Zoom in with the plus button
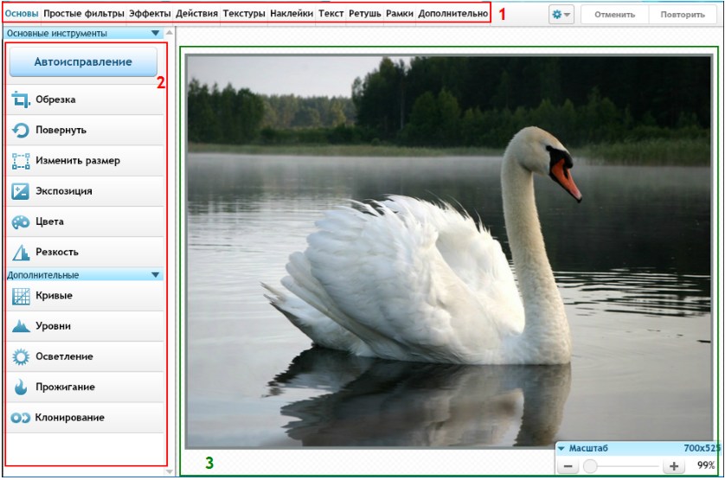 [x=674, y=466]
